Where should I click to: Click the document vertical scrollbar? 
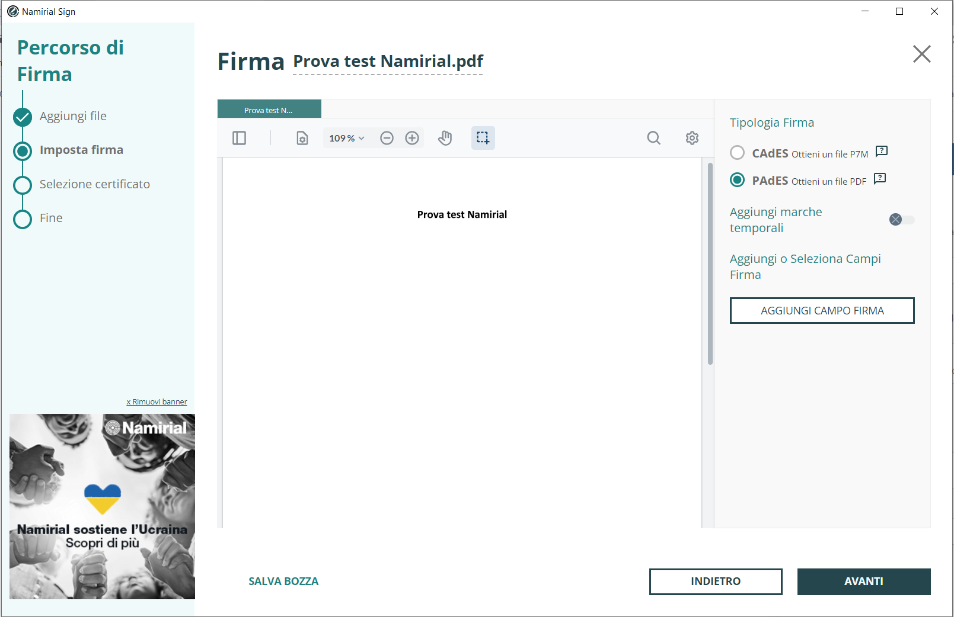click(710, 263)
